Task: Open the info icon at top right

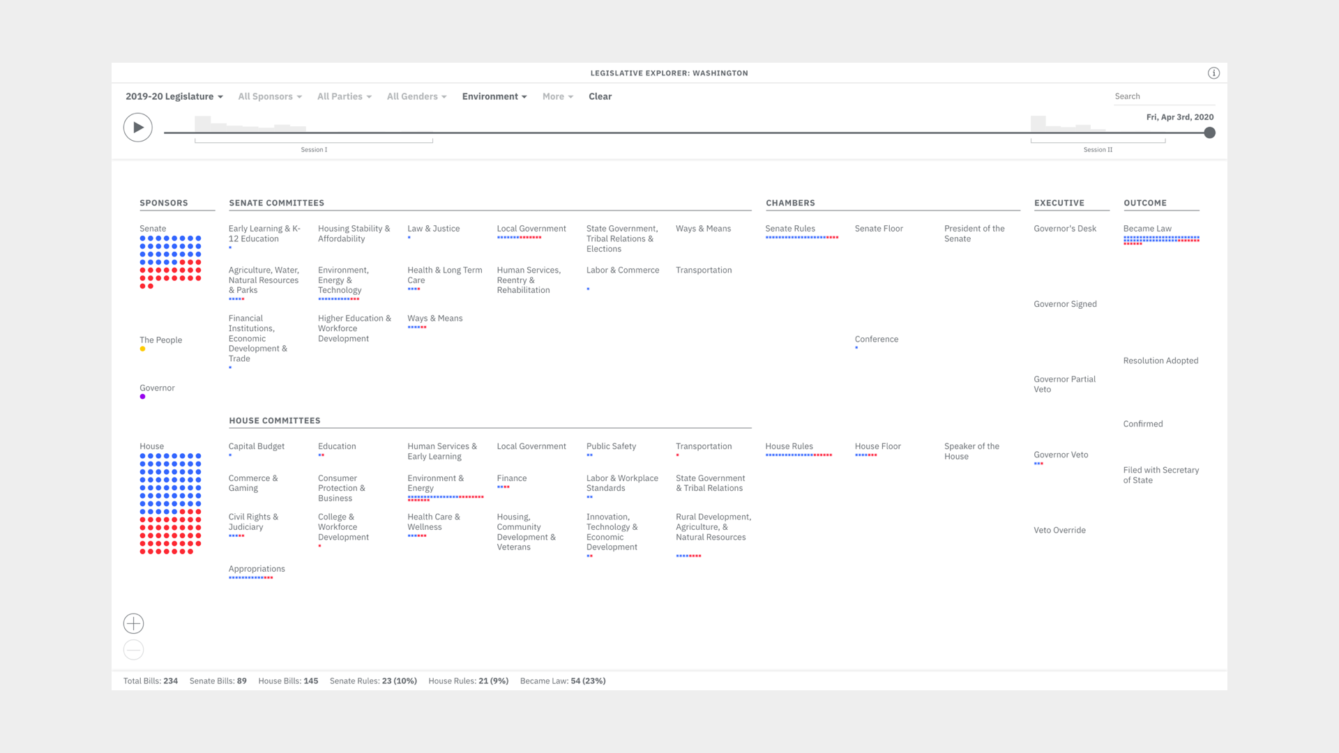Action: (1213, 73)
